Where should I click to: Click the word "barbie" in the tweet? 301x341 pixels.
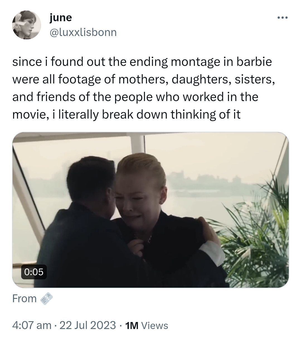pyautogui.click(x=254, y=62)
